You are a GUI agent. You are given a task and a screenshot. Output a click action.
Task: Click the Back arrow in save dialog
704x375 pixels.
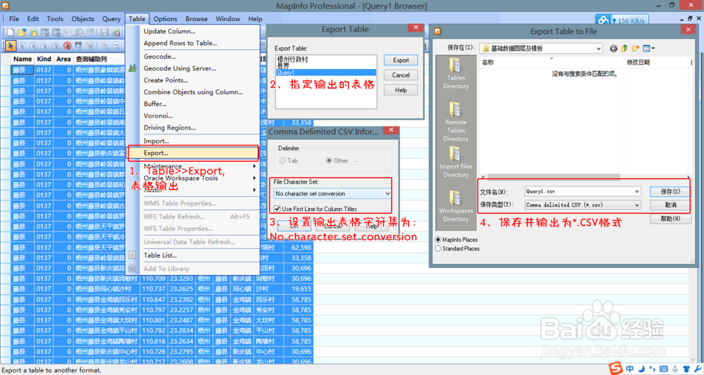coord(613,49)
